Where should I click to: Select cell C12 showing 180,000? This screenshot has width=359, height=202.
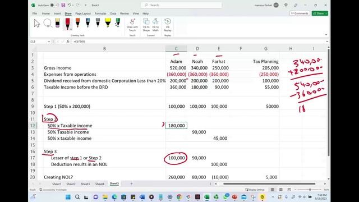(176, 126)
